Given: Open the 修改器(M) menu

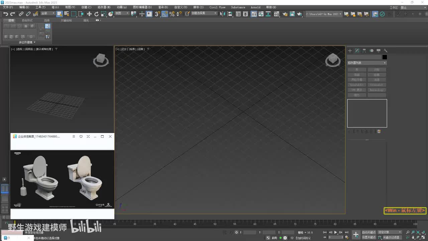Looking at the screenshot, I should pos(104,7).
